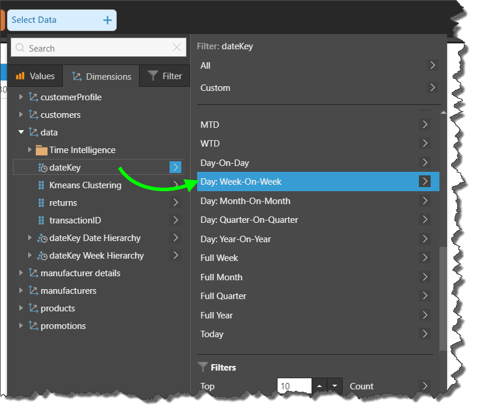The image size is (477, 414).
Task: Click the transactionID column icon
Action: point(41,220)
